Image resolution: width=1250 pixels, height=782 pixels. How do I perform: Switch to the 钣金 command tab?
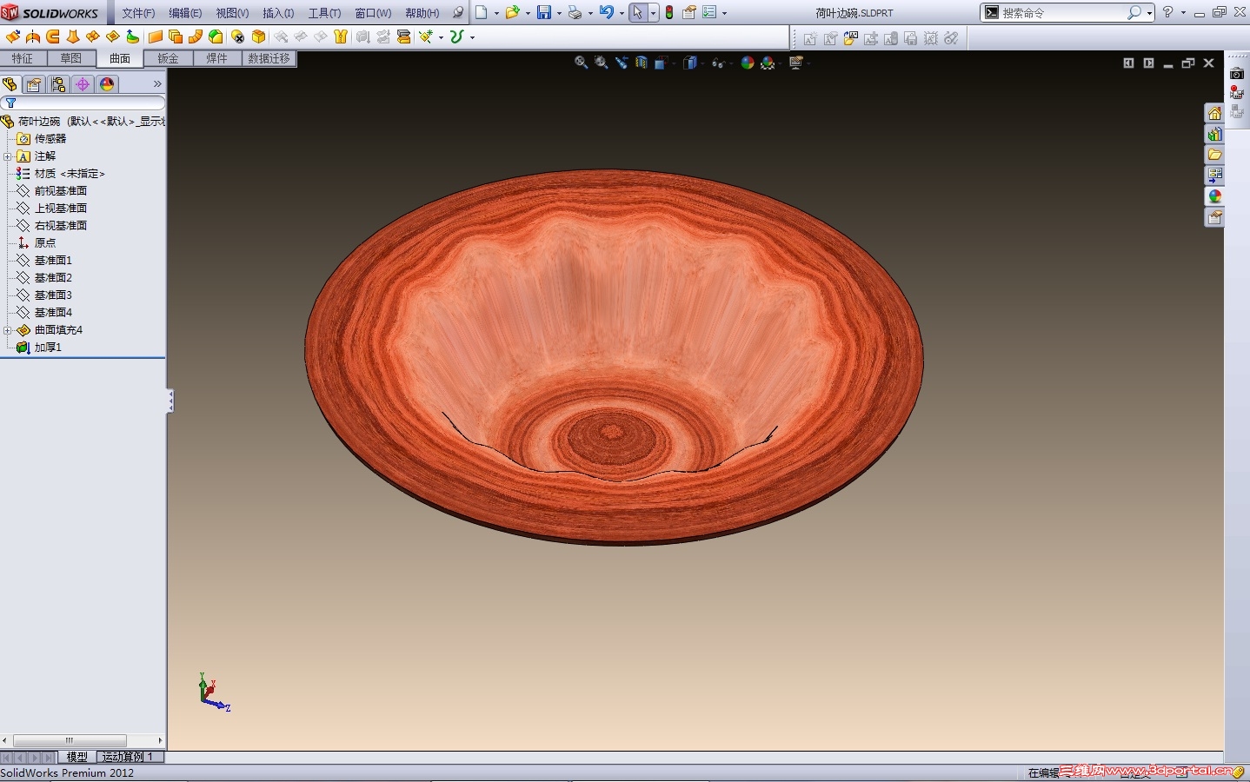click(x=168, y=58)
